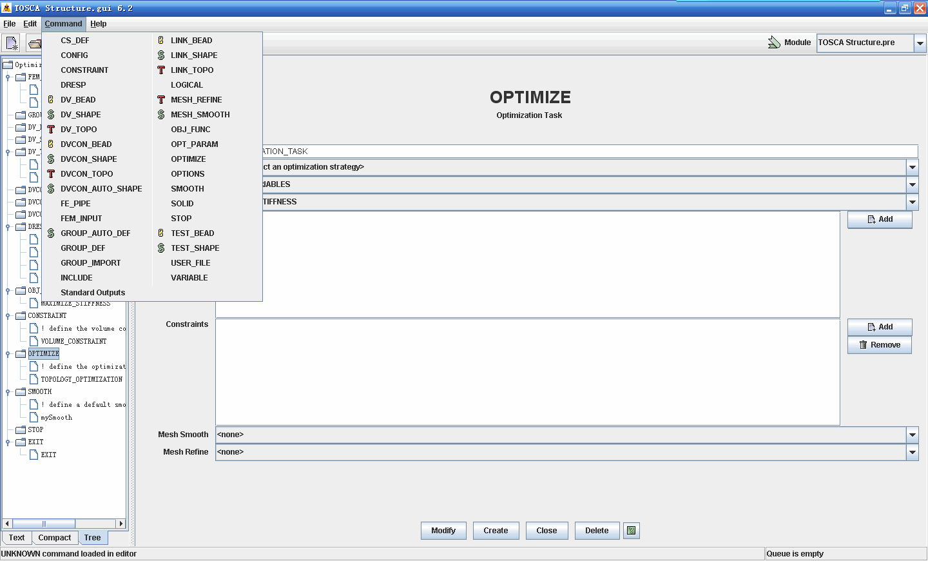Click the tree panel horizontal scrollbar thumb
The height and width of the screenshot is (561, 928).
(44, 524)
